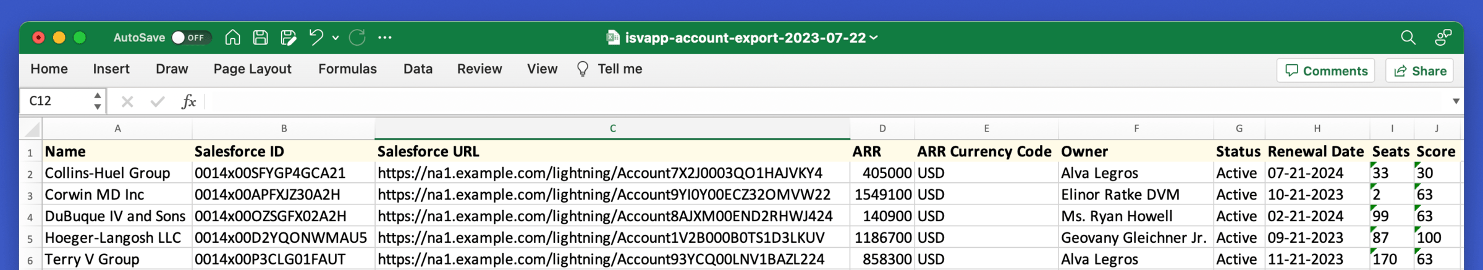Select column A header

coord(117,129)
